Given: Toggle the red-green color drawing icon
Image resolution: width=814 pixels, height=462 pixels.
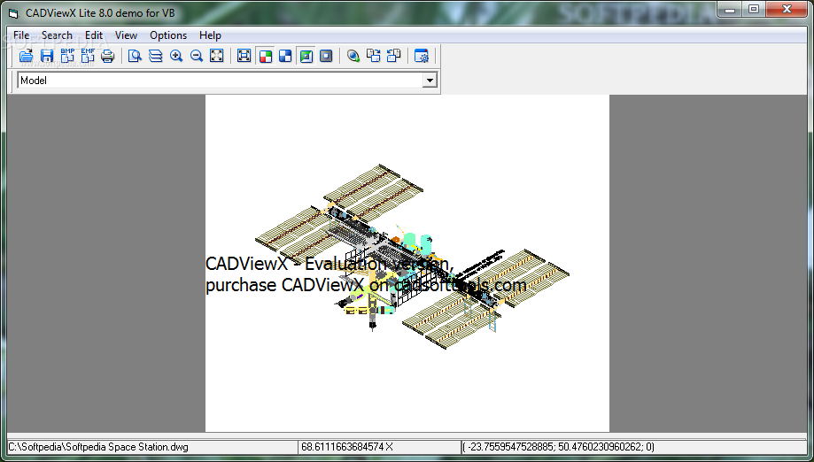Looking at the screenshot, I should click(265, 56).
